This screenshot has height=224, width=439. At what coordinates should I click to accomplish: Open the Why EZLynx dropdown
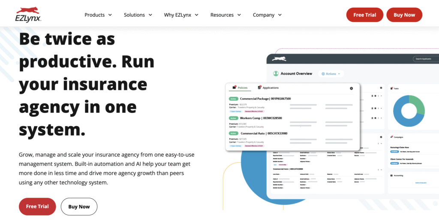coord(181,15)
